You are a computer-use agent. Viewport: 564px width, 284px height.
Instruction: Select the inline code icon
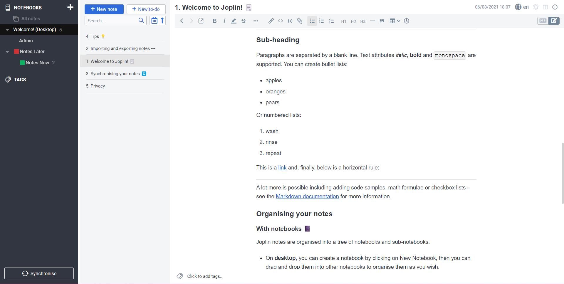[x=281, y=21]
